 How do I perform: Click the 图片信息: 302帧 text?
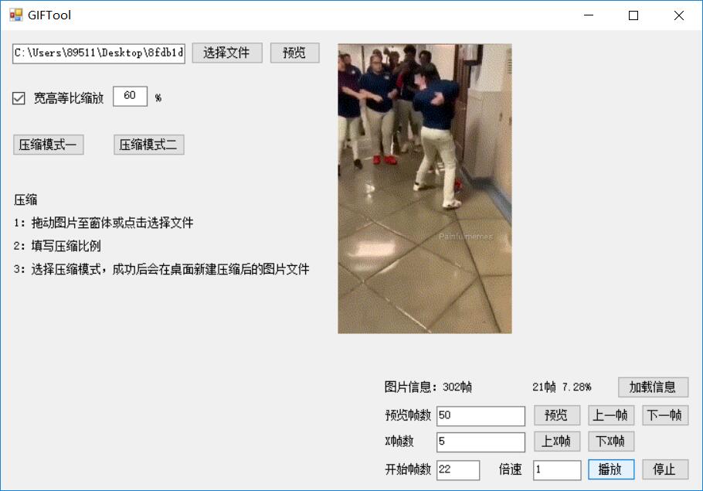428,387
